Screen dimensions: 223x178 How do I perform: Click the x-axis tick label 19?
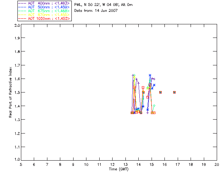[204, 164]
